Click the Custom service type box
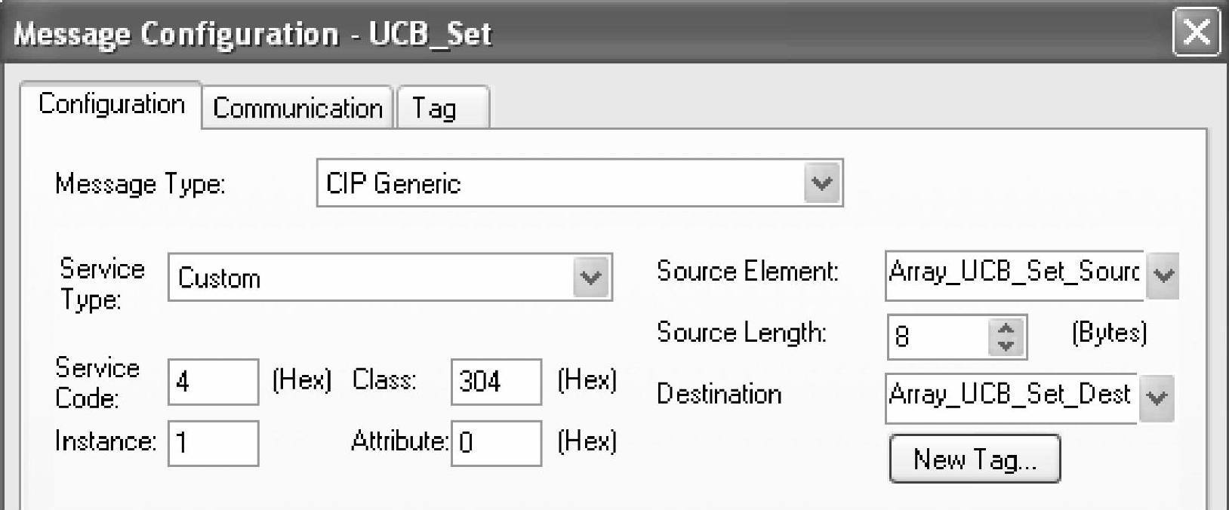The image size is (1229, 510). (370, 278)
